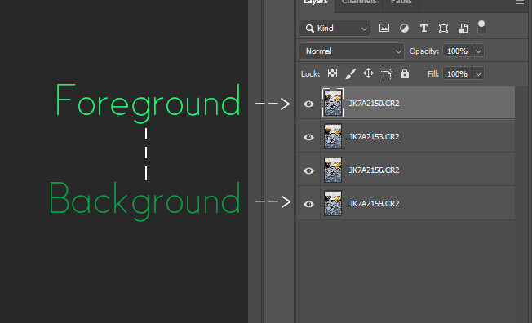The width and height of the screenshot is (532, 323).
Task: Hide layer JK7A2156.CR2 with eye icon
Action: coord(308,170)
